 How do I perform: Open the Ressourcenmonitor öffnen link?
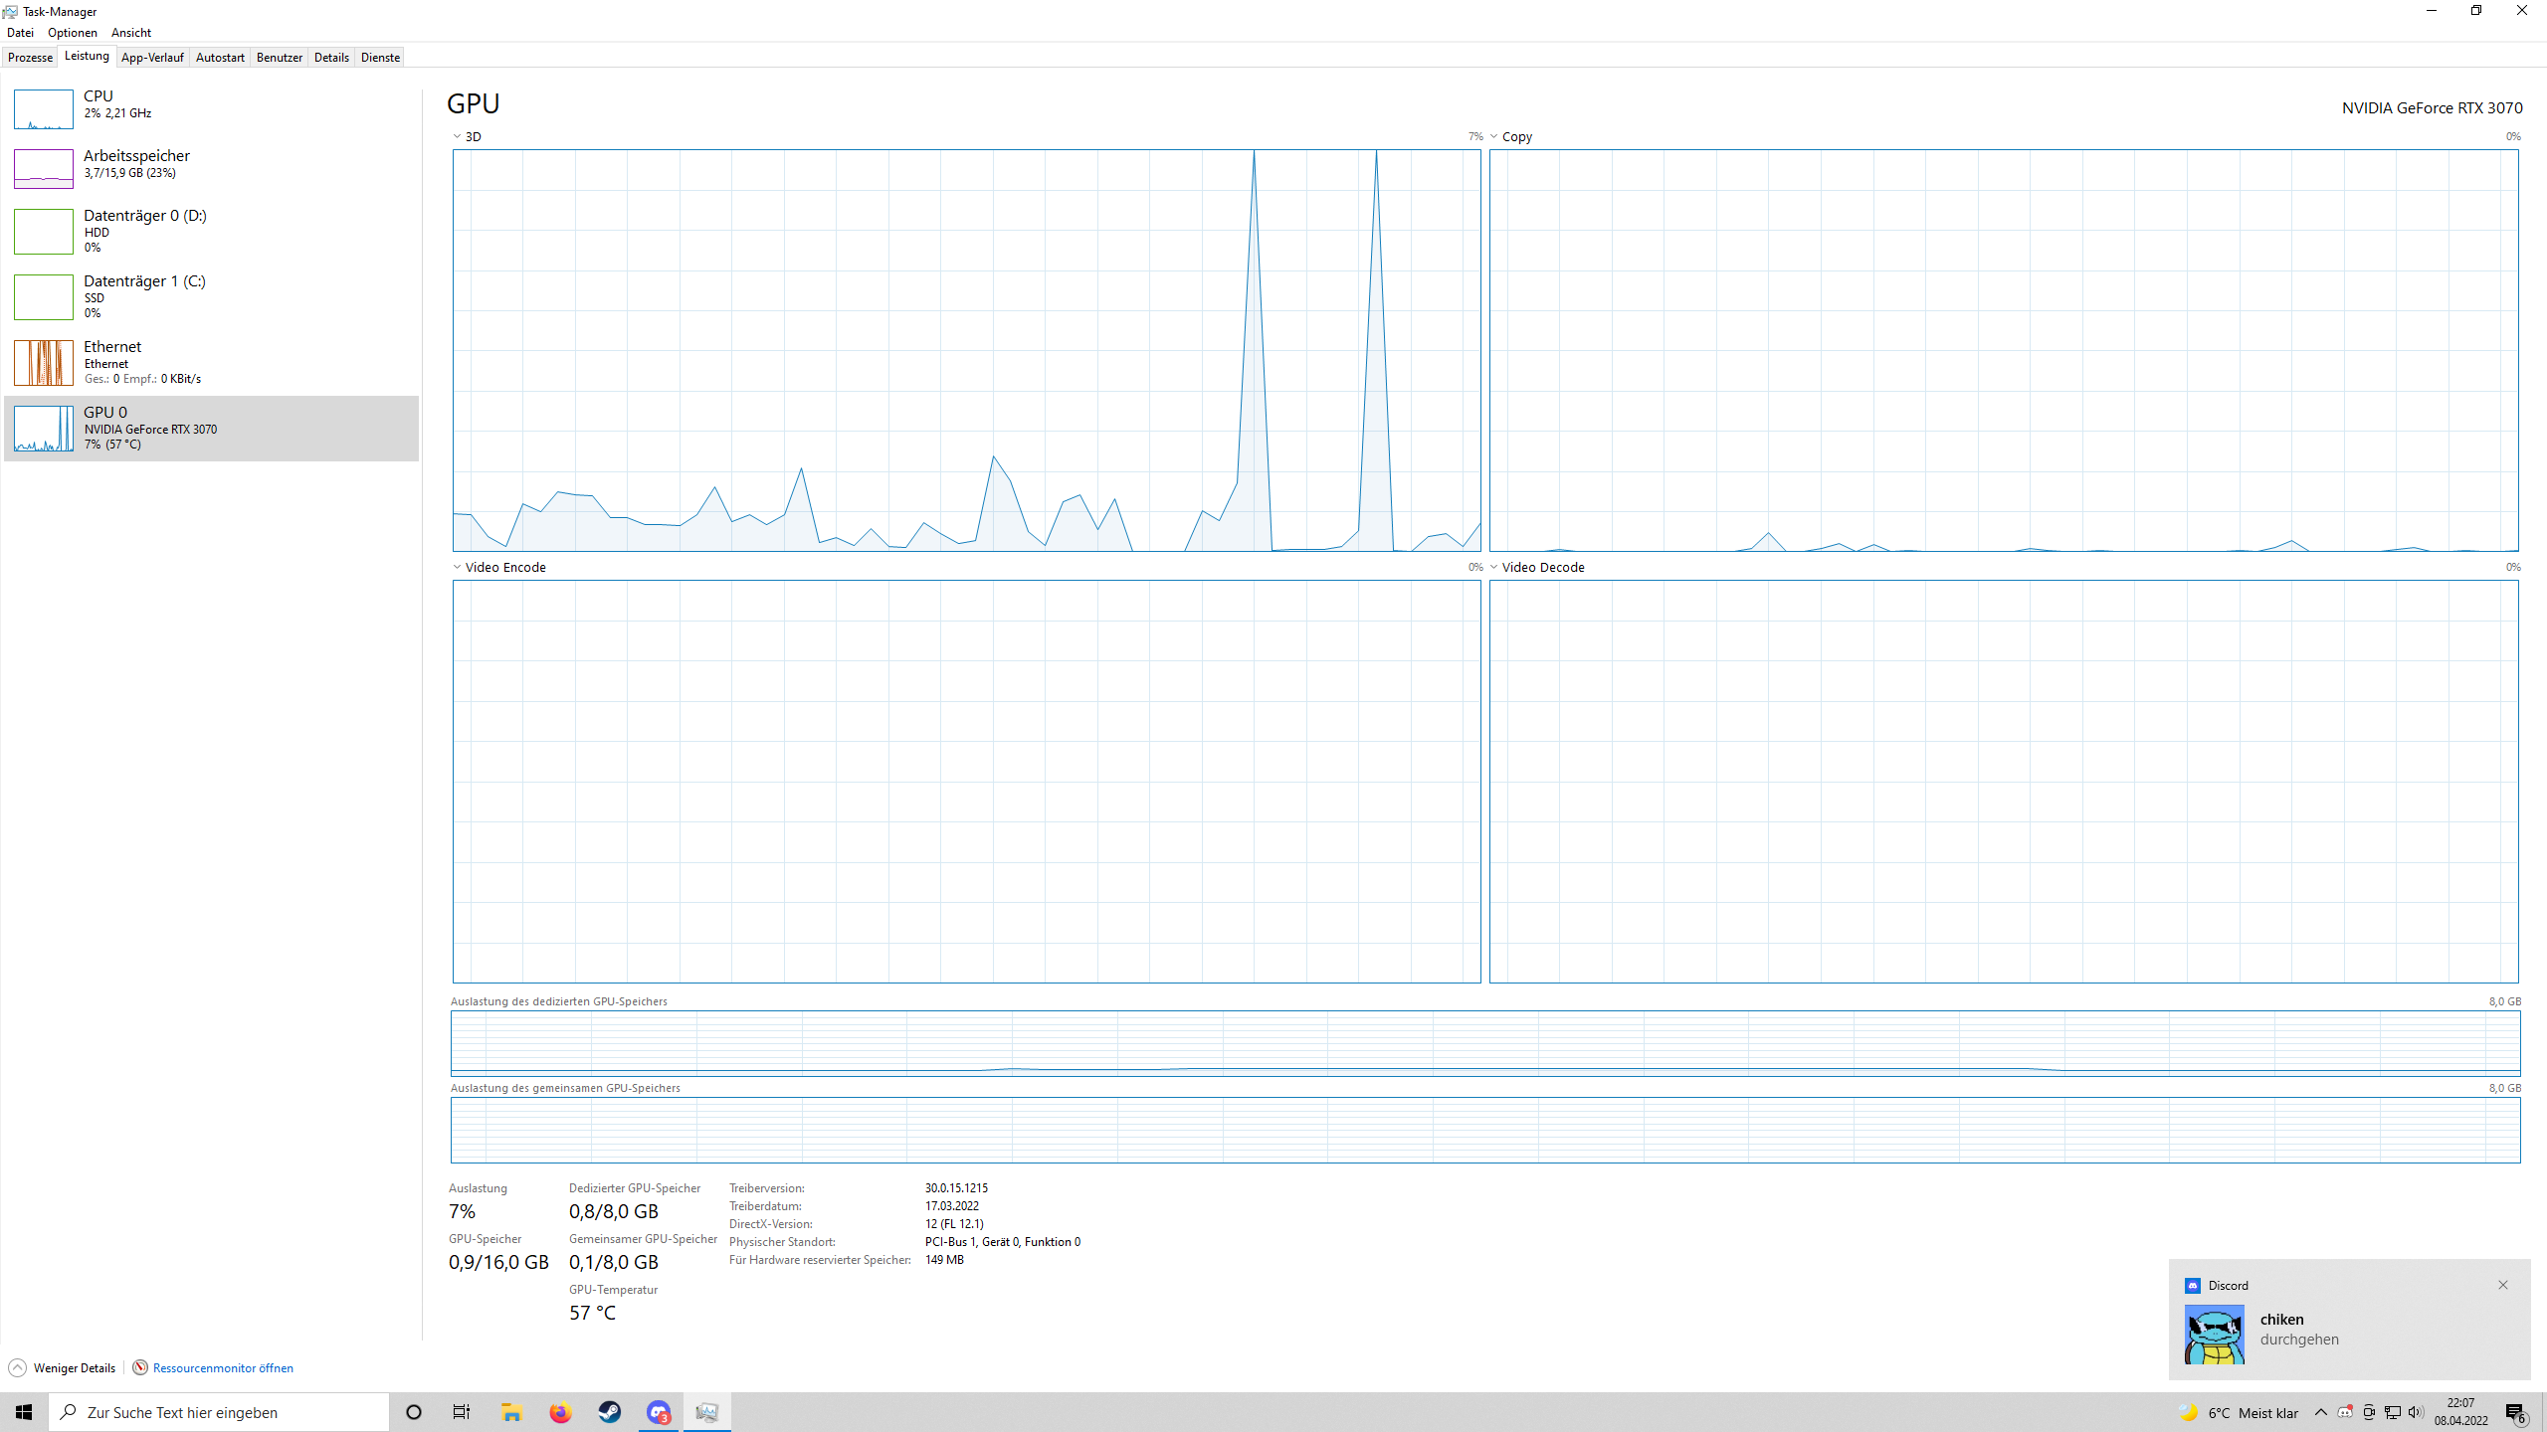tap(222, 1367)
